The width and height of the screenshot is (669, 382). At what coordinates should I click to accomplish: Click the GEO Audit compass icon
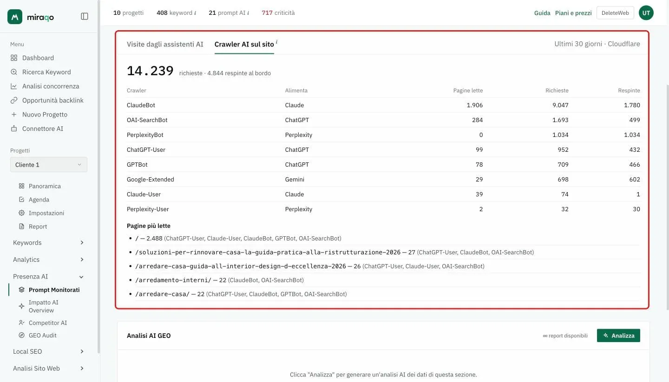click(21, 335)
